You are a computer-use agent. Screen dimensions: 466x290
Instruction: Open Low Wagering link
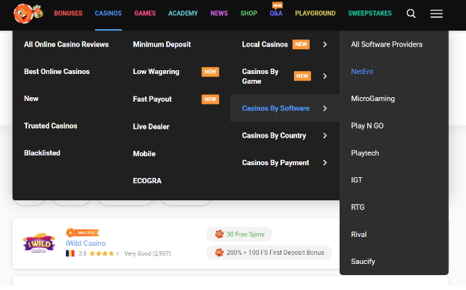coord(156,72)
